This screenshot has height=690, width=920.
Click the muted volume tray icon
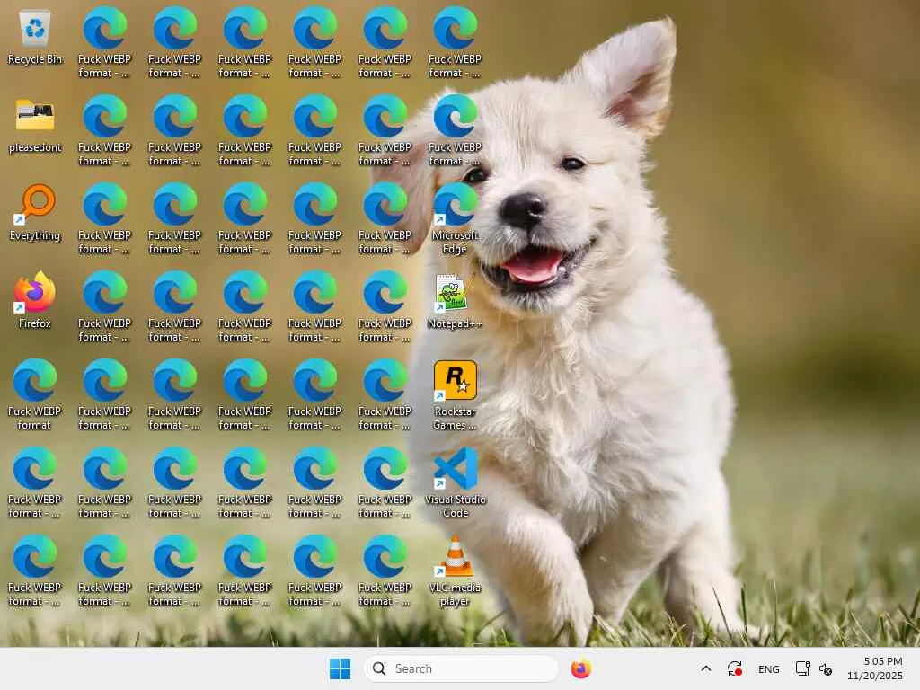pos(826,668)
